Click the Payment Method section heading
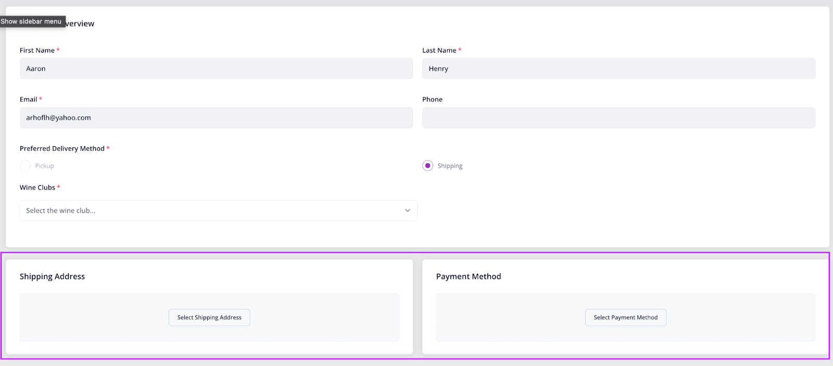 pos(469,276)
